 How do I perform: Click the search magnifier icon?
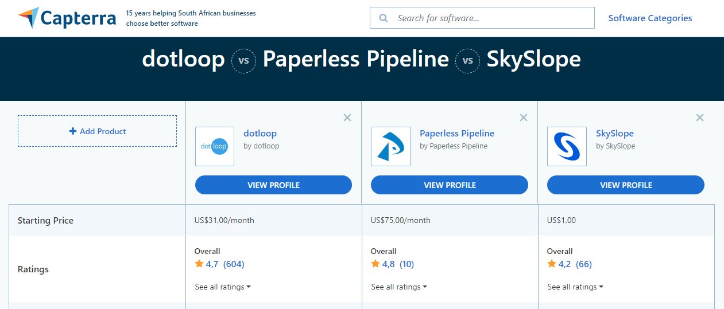pyautogui.click(x=384, y=18)
